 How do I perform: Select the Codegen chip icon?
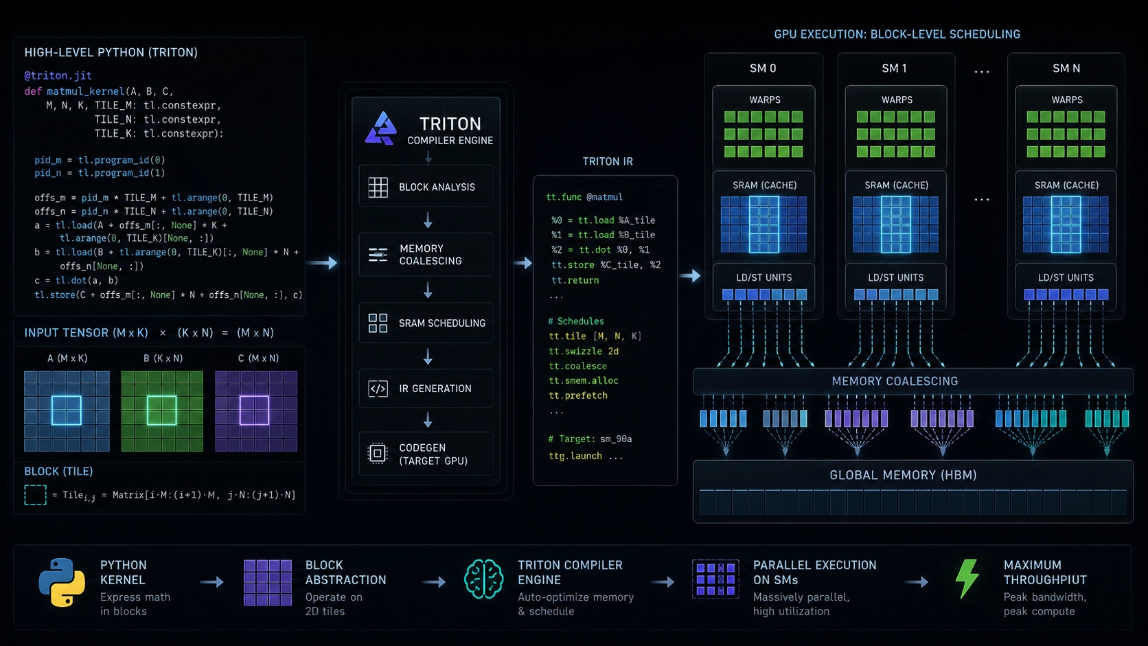[x=378, y=453]
